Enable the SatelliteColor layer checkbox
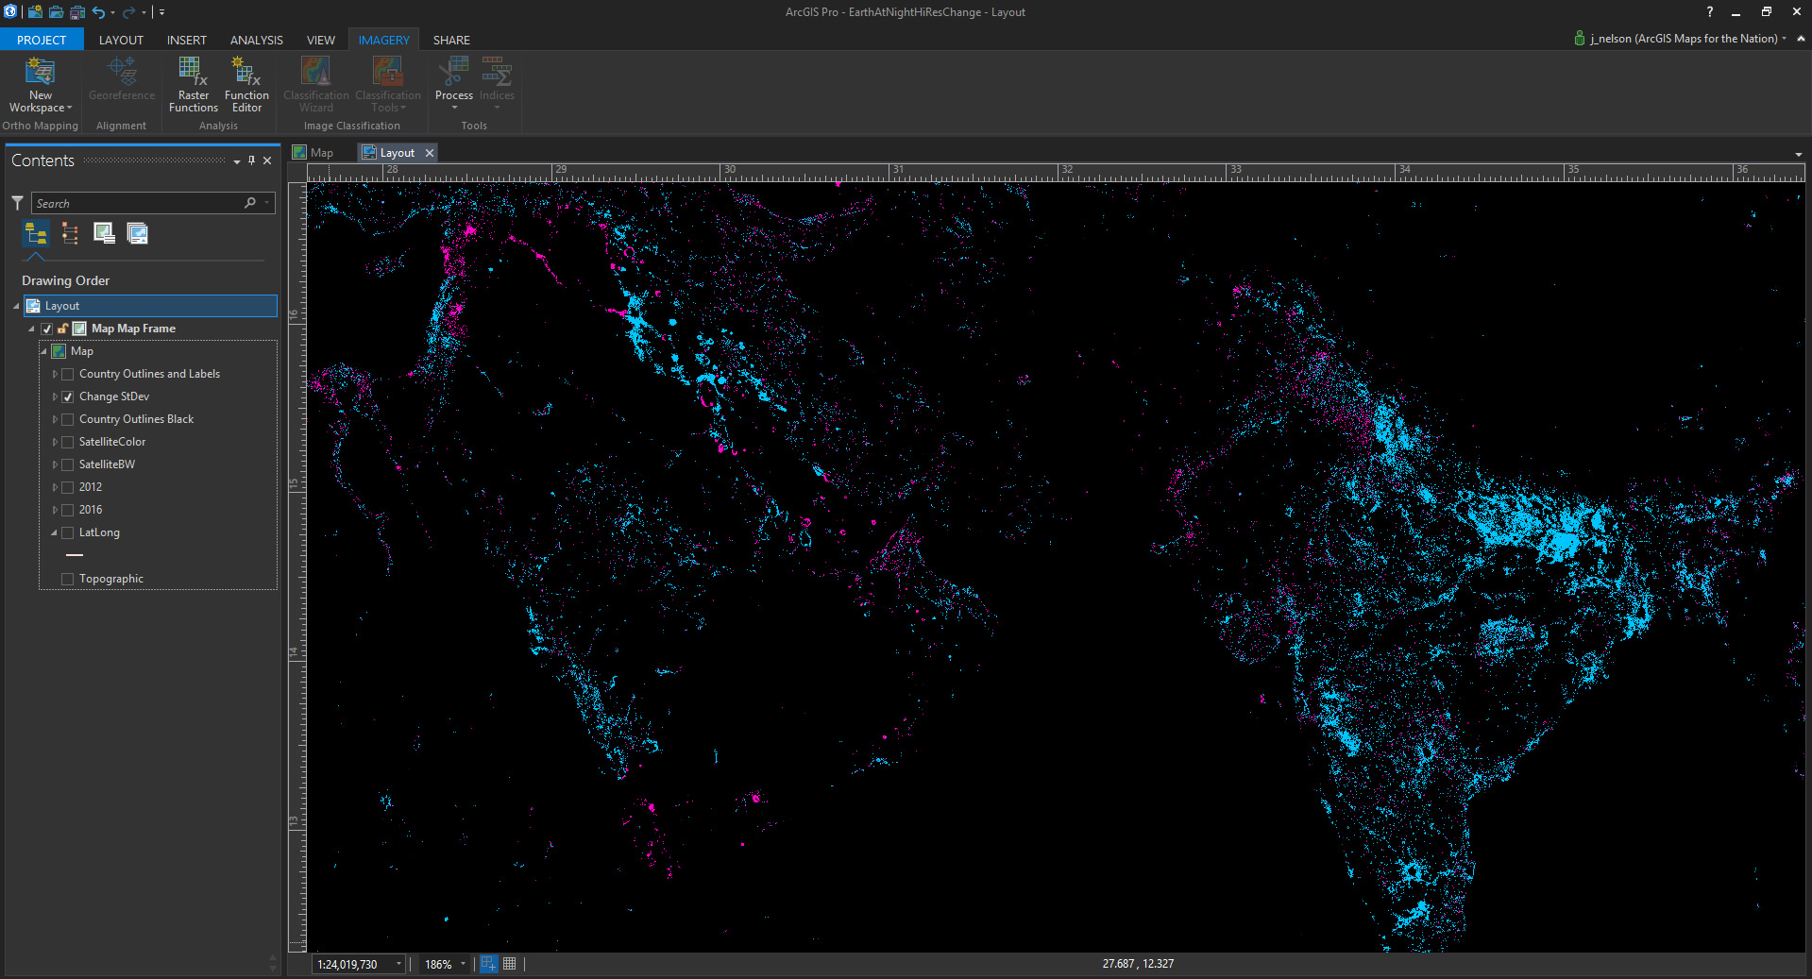1812x979 pixels. [68, 442]
